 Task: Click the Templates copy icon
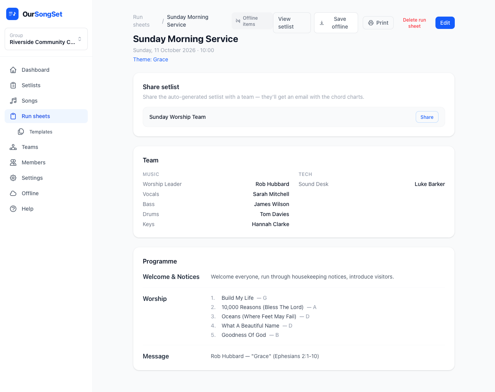[x=21, y=132]
